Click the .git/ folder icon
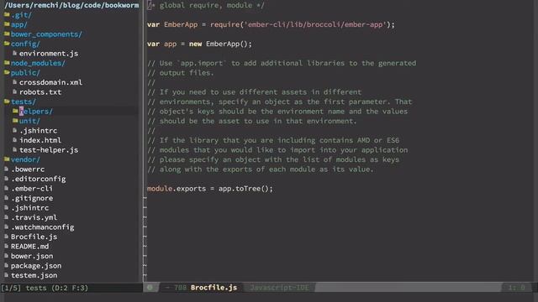 (7, 15)
